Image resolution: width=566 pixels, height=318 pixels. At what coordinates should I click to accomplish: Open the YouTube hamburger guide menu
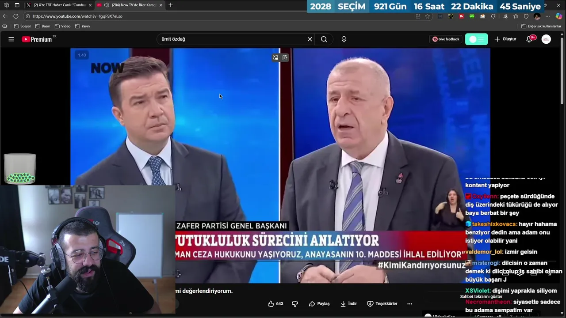click(x=11, y=39)
